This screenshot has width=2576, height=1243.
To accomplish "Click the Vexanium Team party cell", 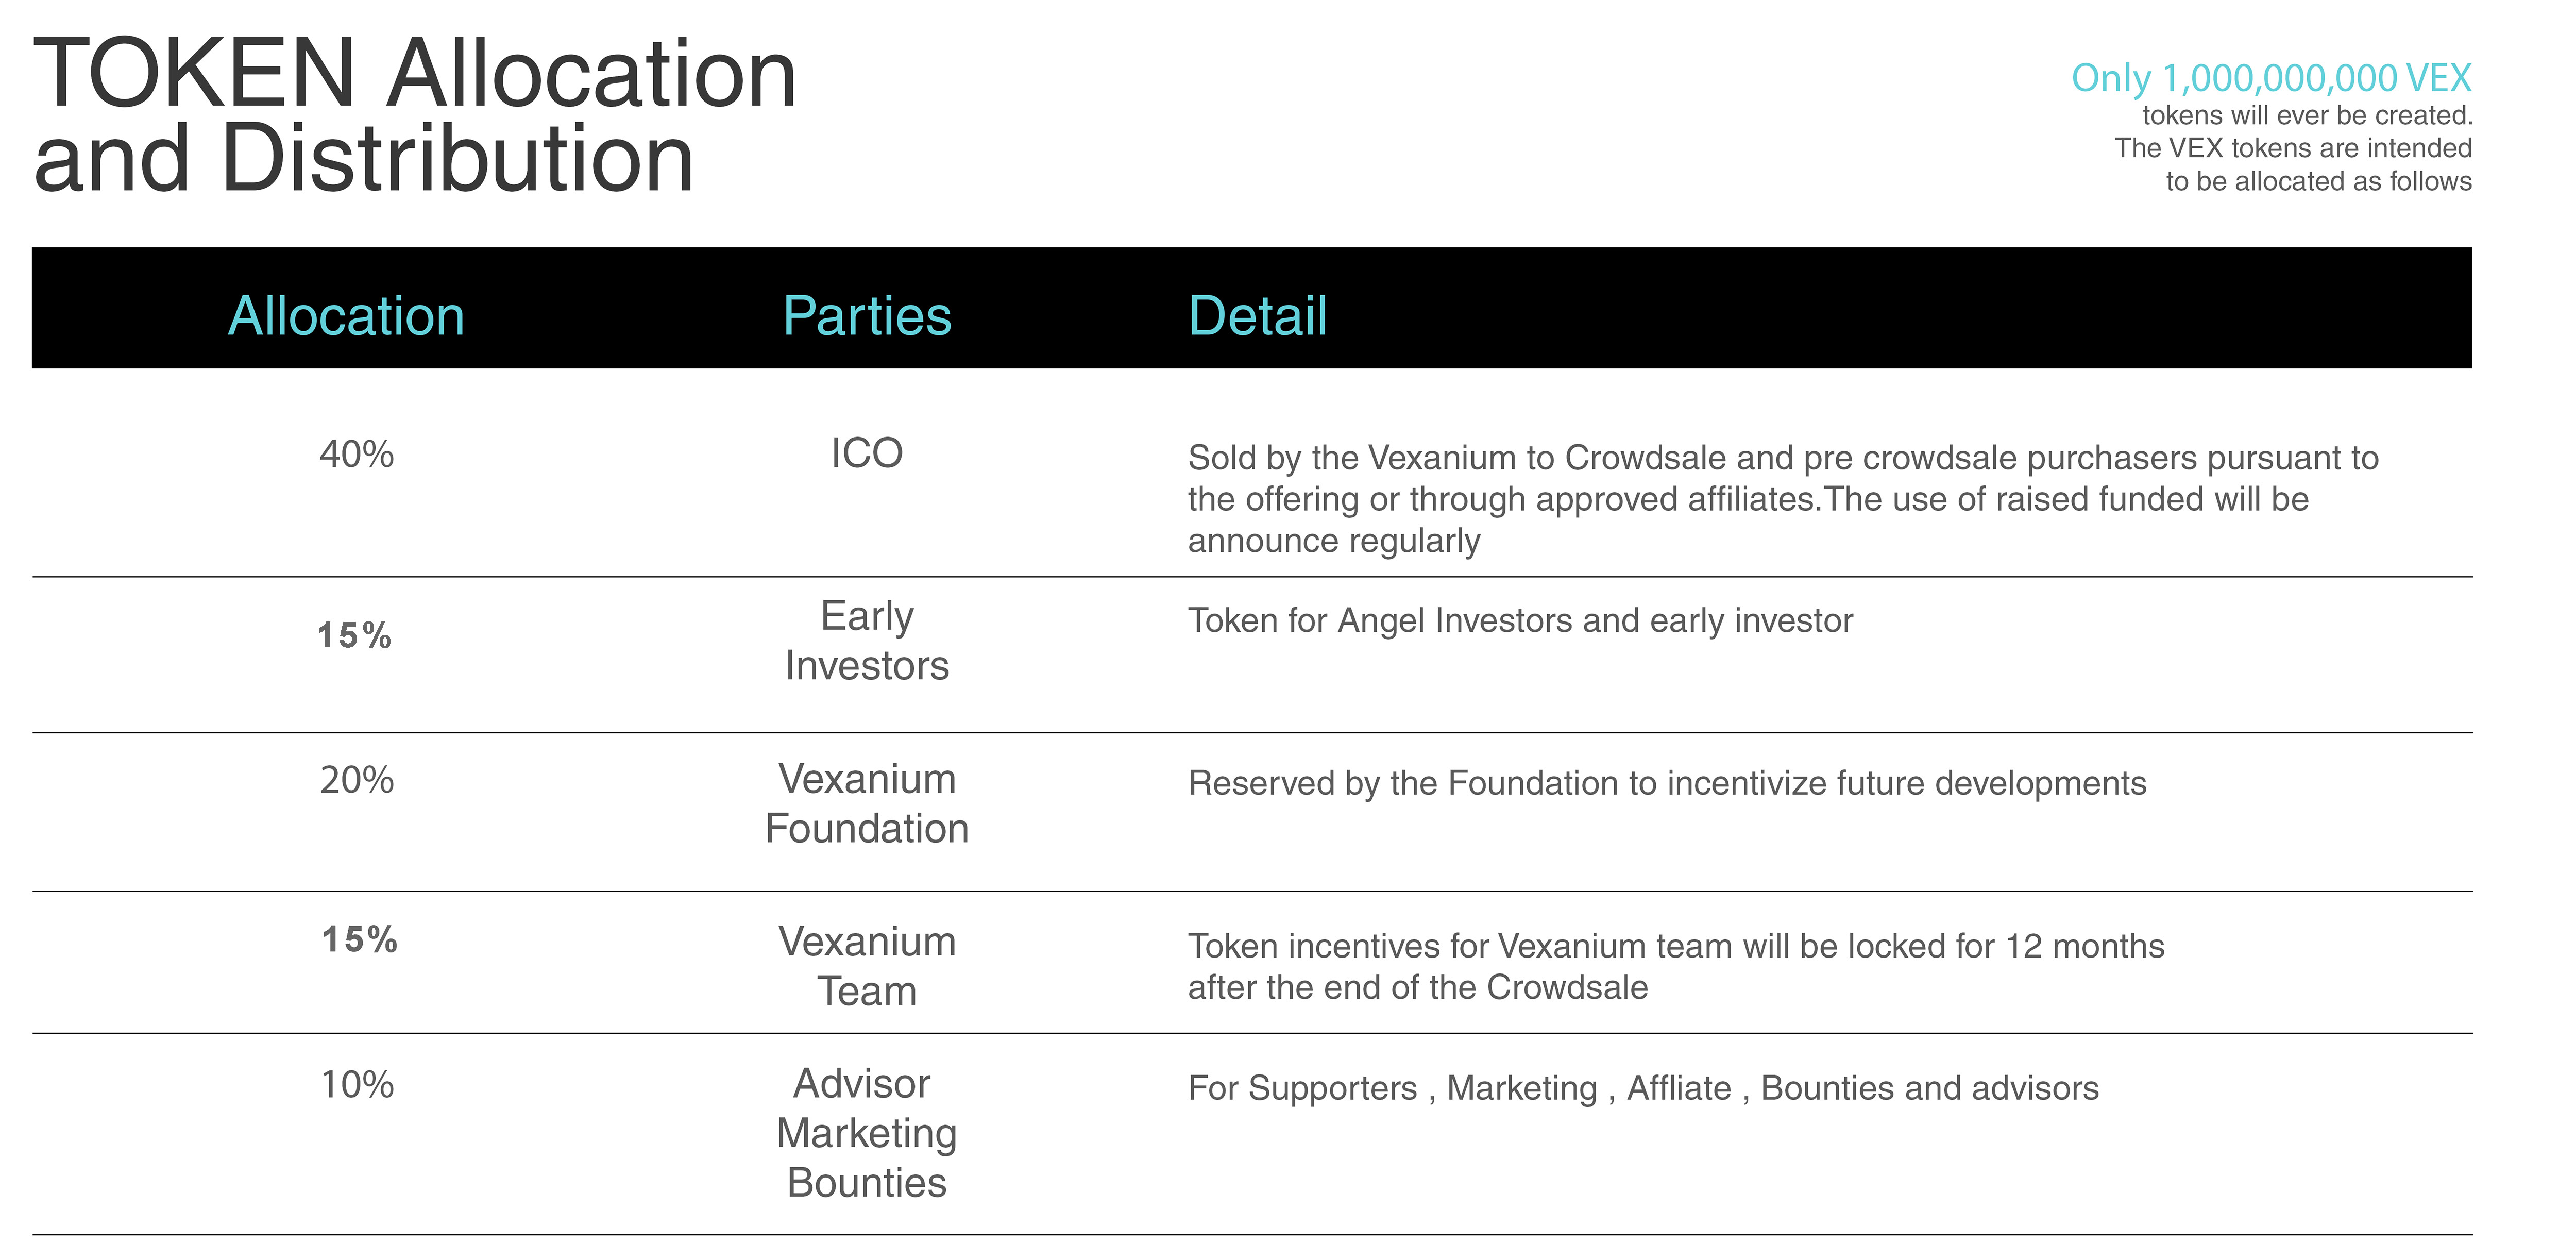I will click(x=867, y=966).
